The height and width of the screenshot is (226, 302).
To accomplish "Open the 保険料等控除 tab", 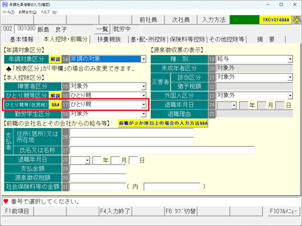I will [188, 40].
